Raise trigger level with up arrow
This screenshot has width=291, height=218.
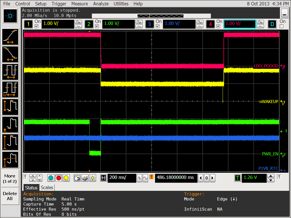coord(271,176)
